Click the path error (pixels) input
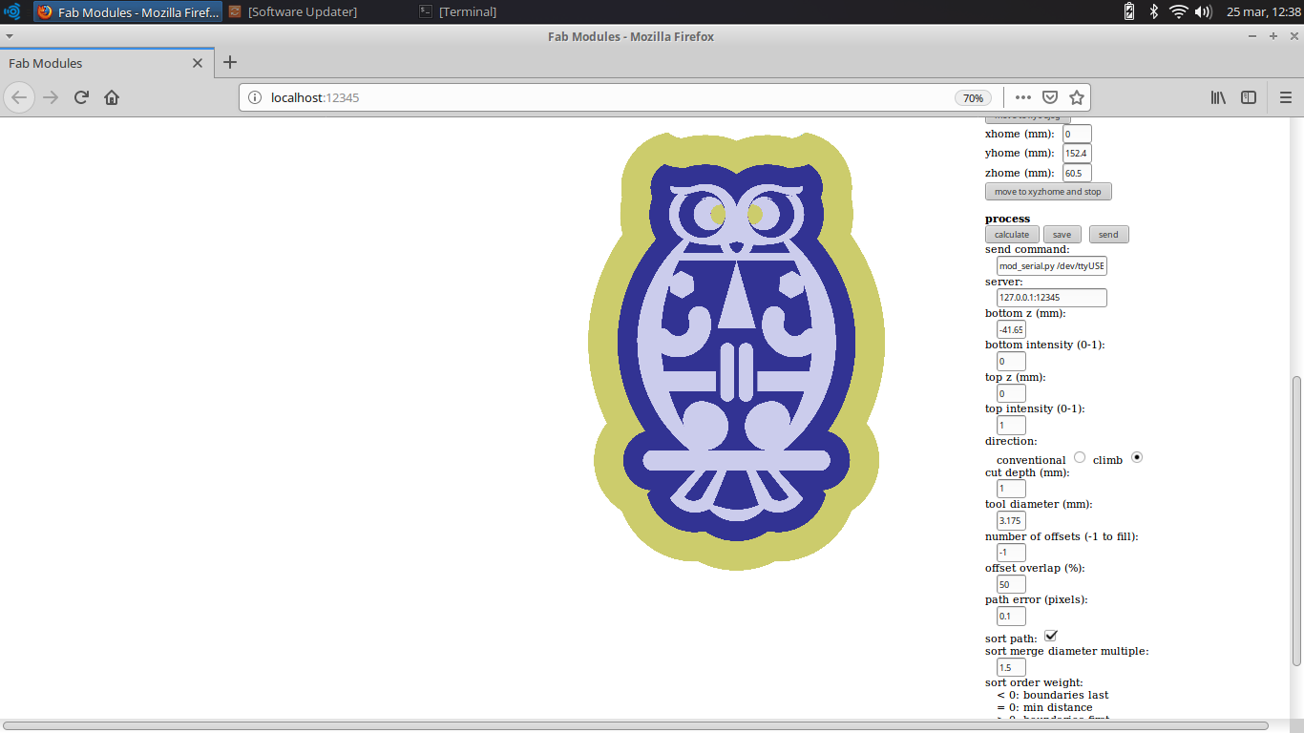 tap(1011, 617)
